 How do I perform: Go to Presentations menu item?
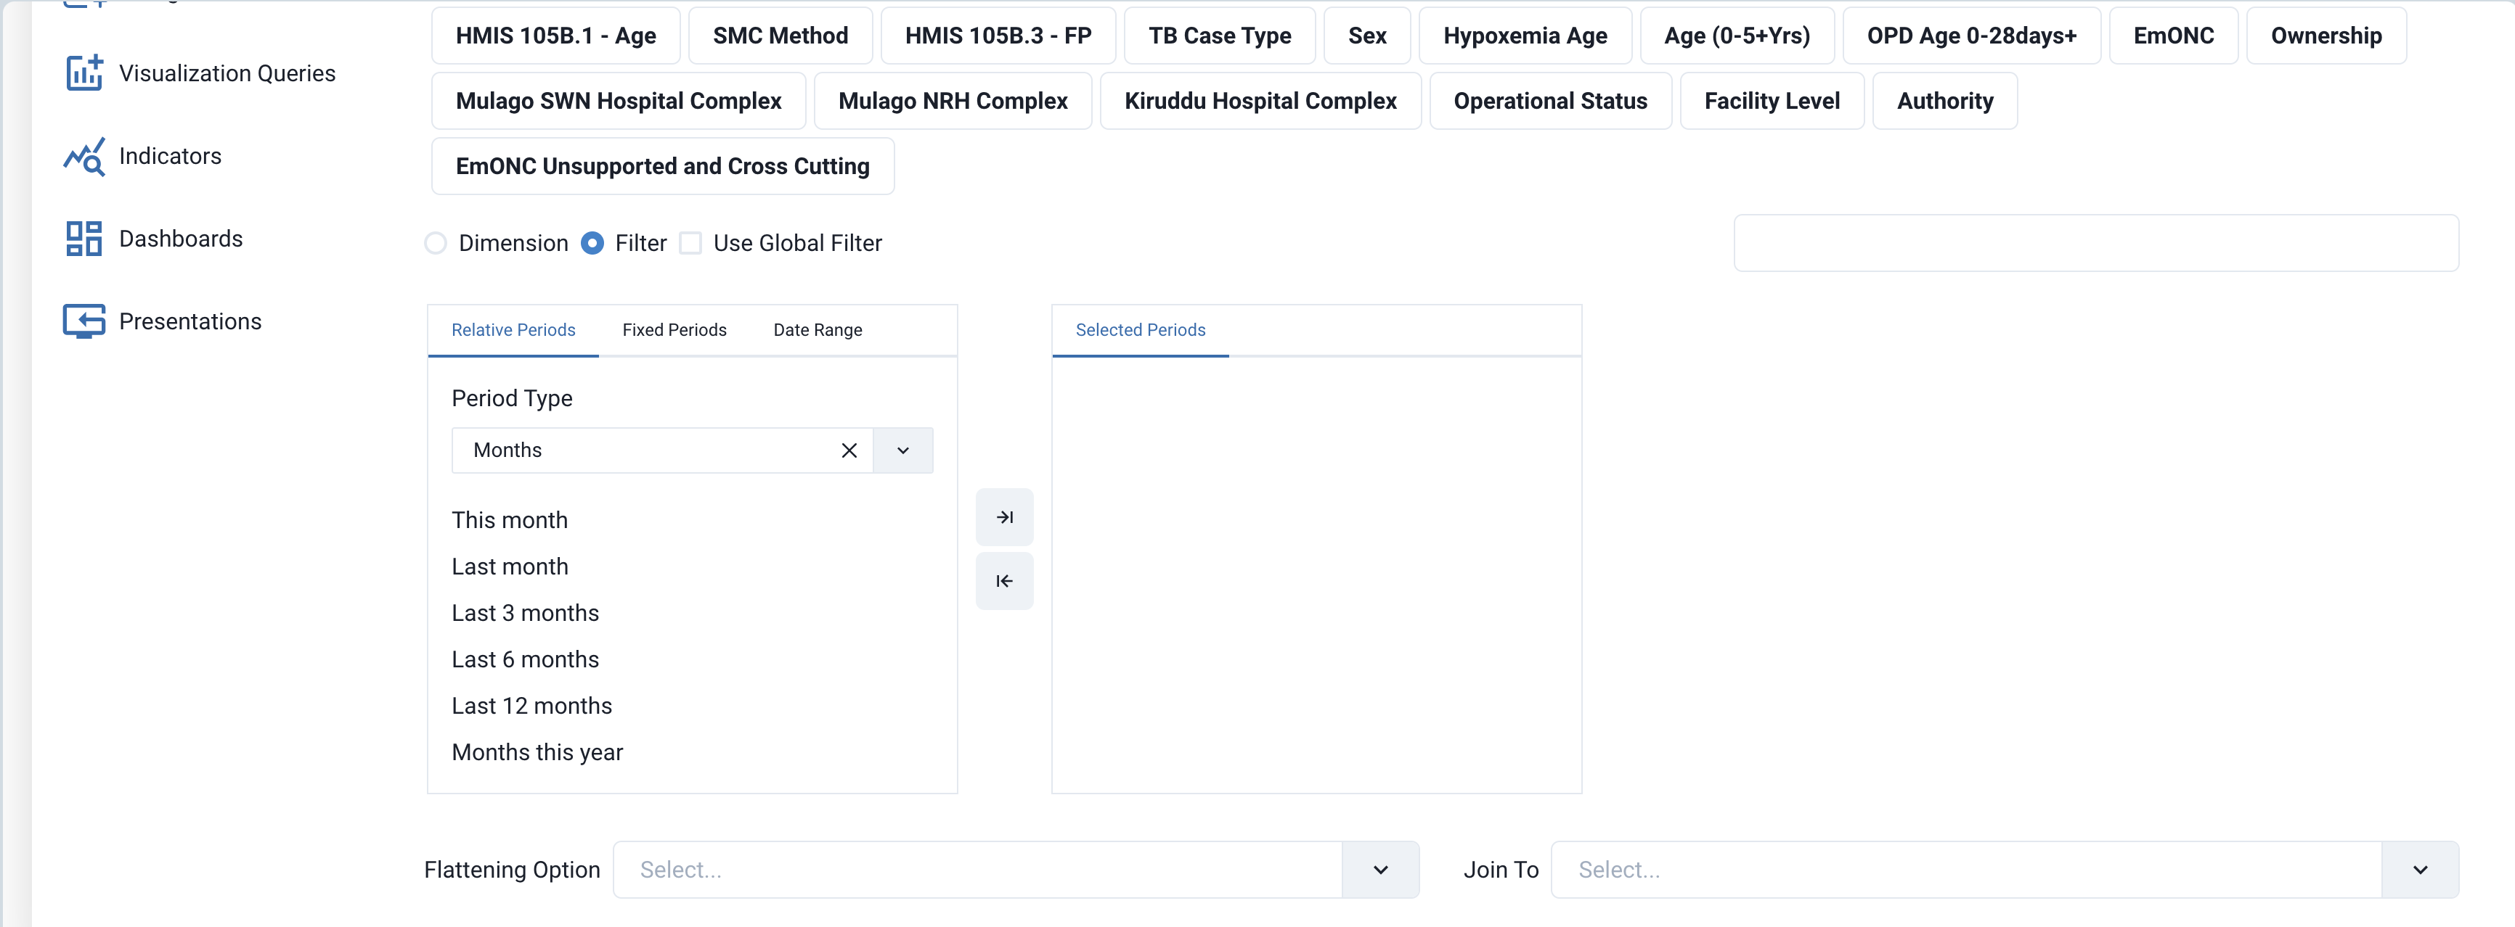[190, 322]
